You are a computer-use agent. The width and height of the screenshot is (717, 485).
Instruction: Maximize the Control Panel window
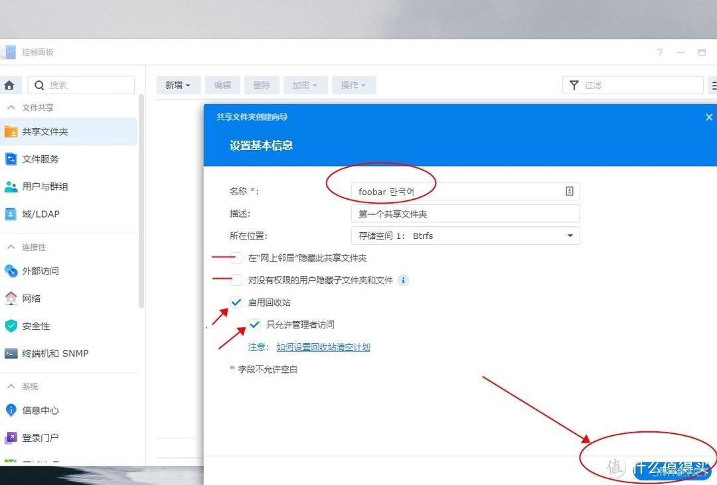point(702,52)
